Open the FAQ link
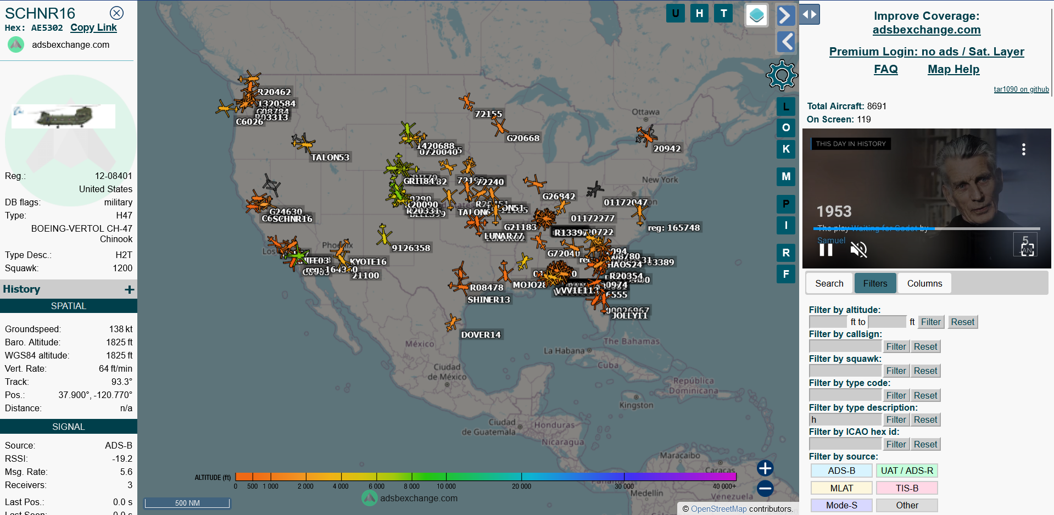Screen dimensions: 1054x515 point(886,69)
